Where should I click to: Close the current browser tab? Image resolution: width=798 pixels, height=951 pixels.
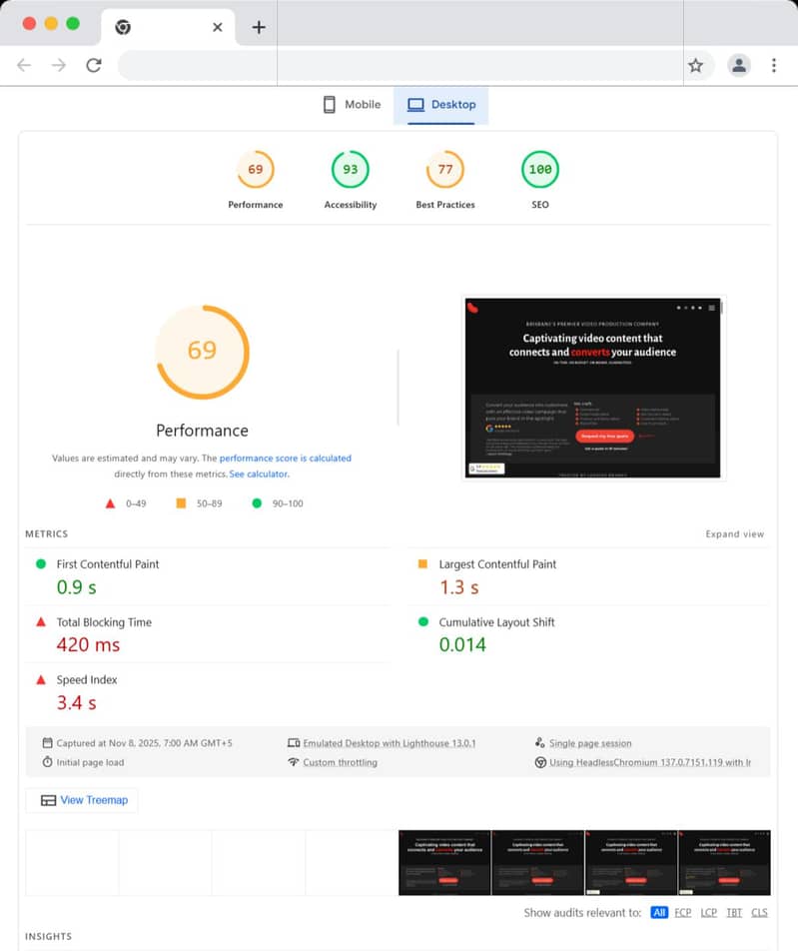coord(218,27)
